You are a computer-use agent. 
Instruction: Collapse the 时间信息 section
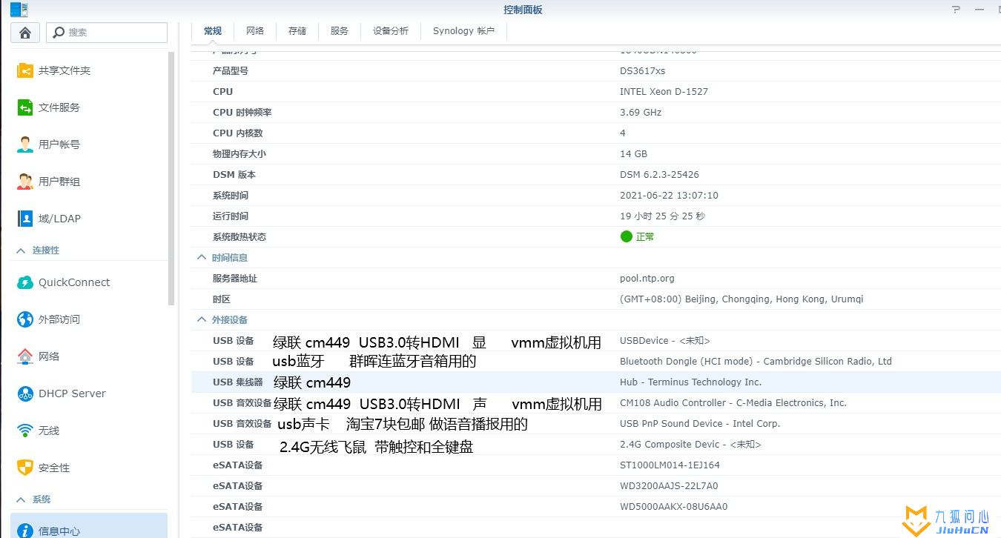click(201, 258)
